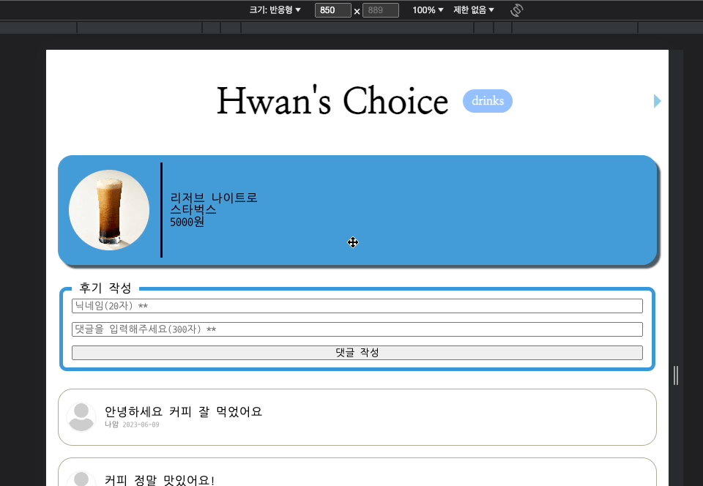The height and width of the screenshot is (486, 703).
Task: Click the 5000원 price text
Action: pos(187,222)
